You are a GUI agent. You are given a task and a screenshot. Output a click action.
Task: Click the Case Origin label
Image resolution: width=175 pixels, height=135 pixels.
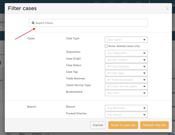73,59
